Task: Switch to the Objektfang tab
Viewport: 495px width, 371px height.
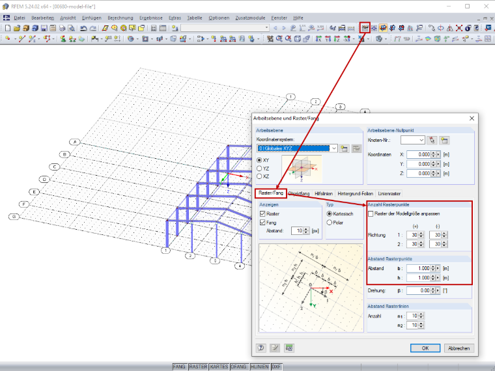Action: [x=299, y=193]
